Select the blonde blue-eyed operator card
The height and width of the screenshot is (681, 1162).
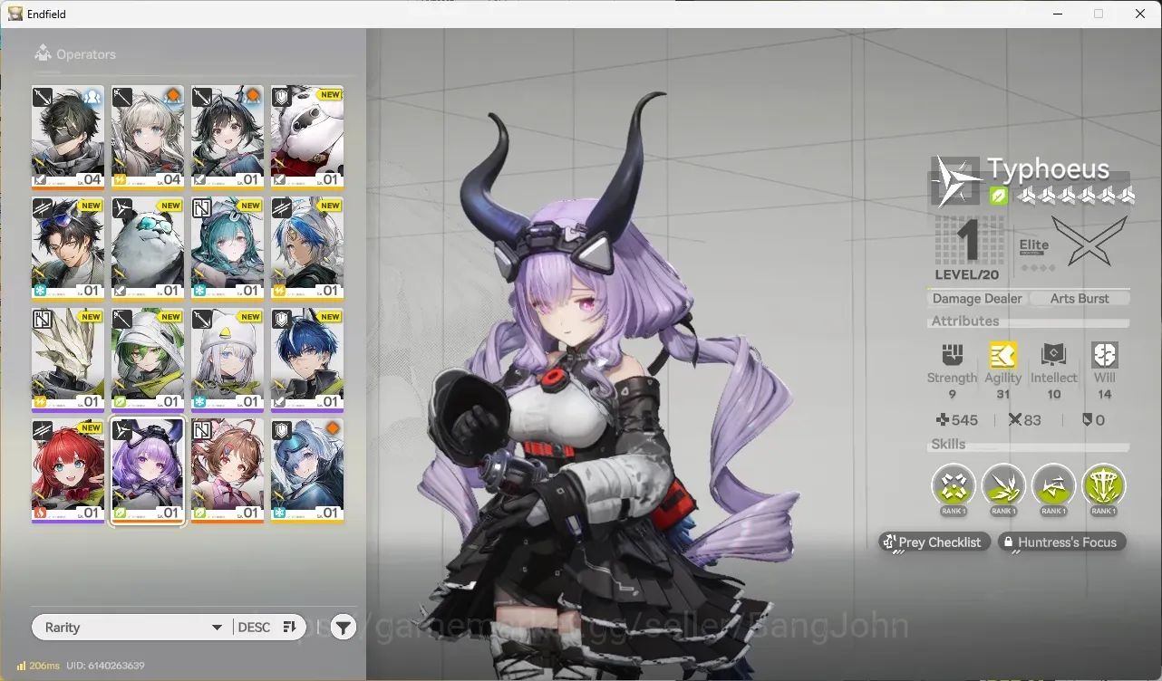[x=147, y=138]
